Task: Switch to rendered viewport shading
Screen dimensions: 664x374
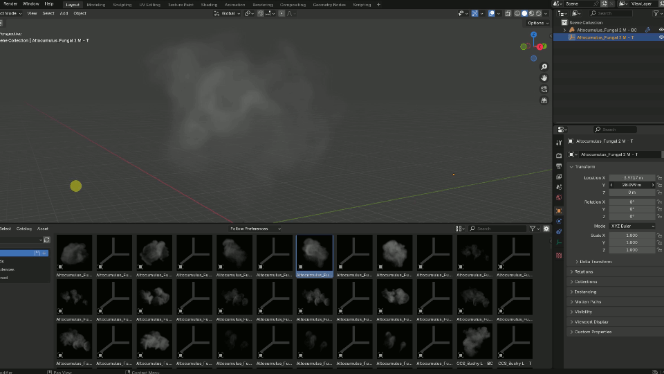Action: click(x=539, y=14)
